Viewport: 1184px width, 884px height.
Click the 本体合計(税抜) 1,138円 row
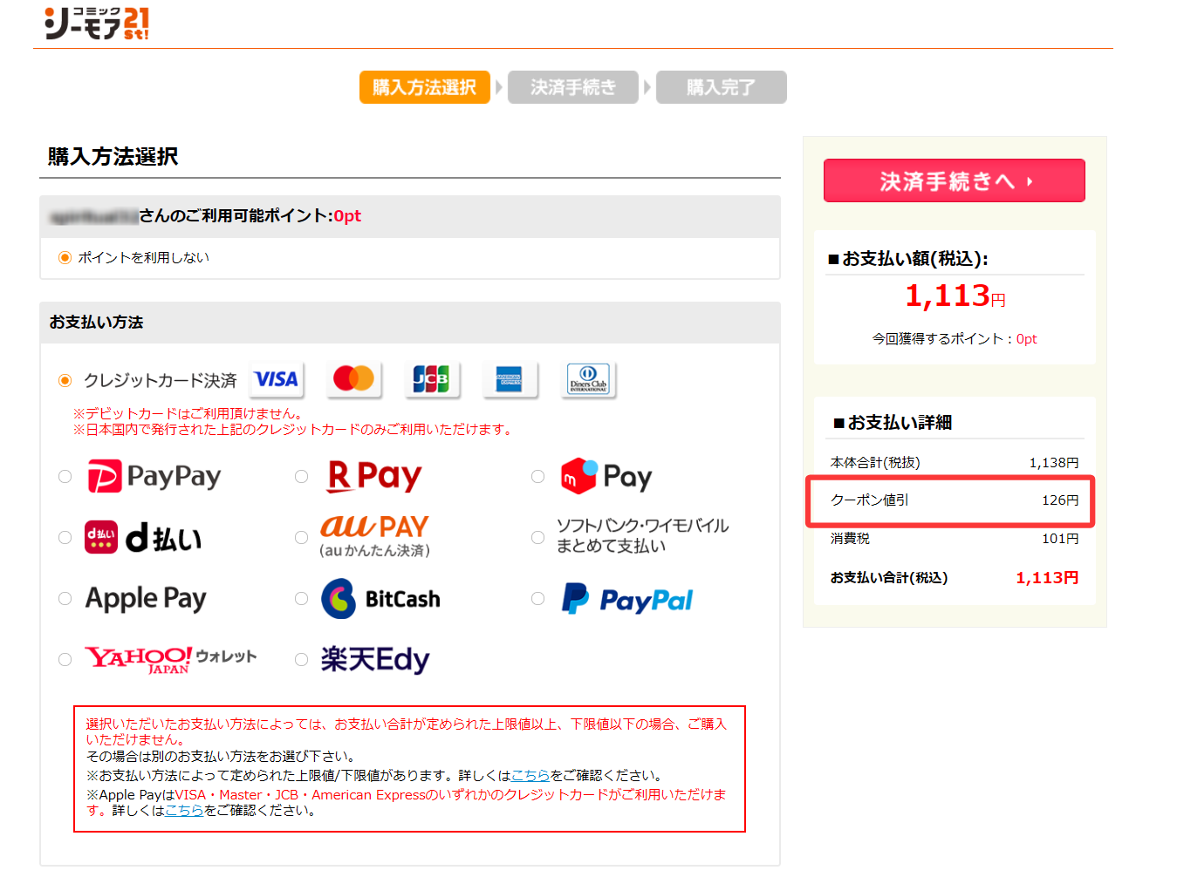pyautogui.click(x=955, y=463)
